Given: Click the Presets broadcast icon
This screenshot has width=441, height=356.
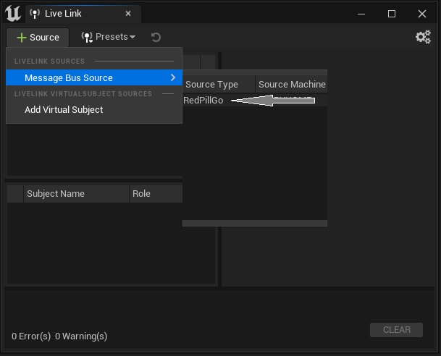Looking at the screenshot, I should click(88, 37).
